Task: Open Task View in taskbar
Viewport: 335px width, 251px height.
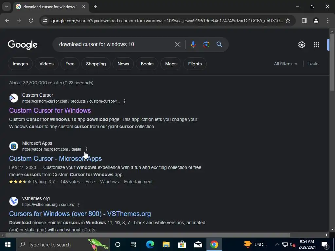Action: [x=133, y=244]
